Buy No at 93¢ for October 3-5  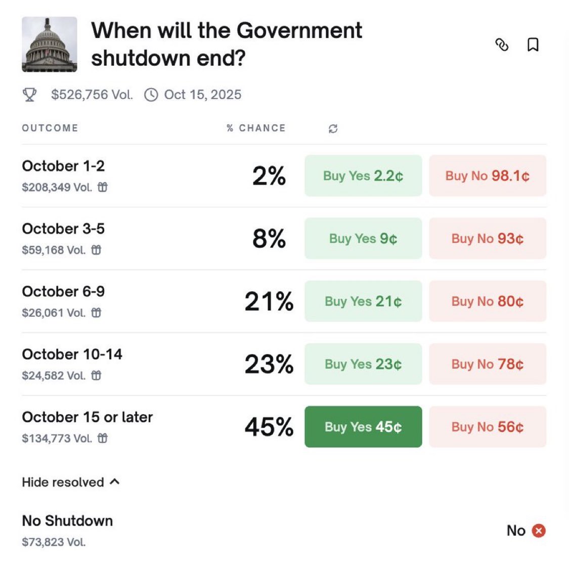pos(488,238)
